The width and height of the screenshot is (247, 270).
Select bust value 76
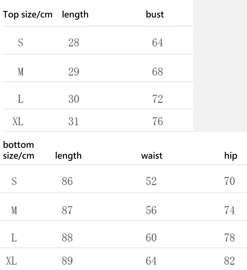click(x=157, y=122)
